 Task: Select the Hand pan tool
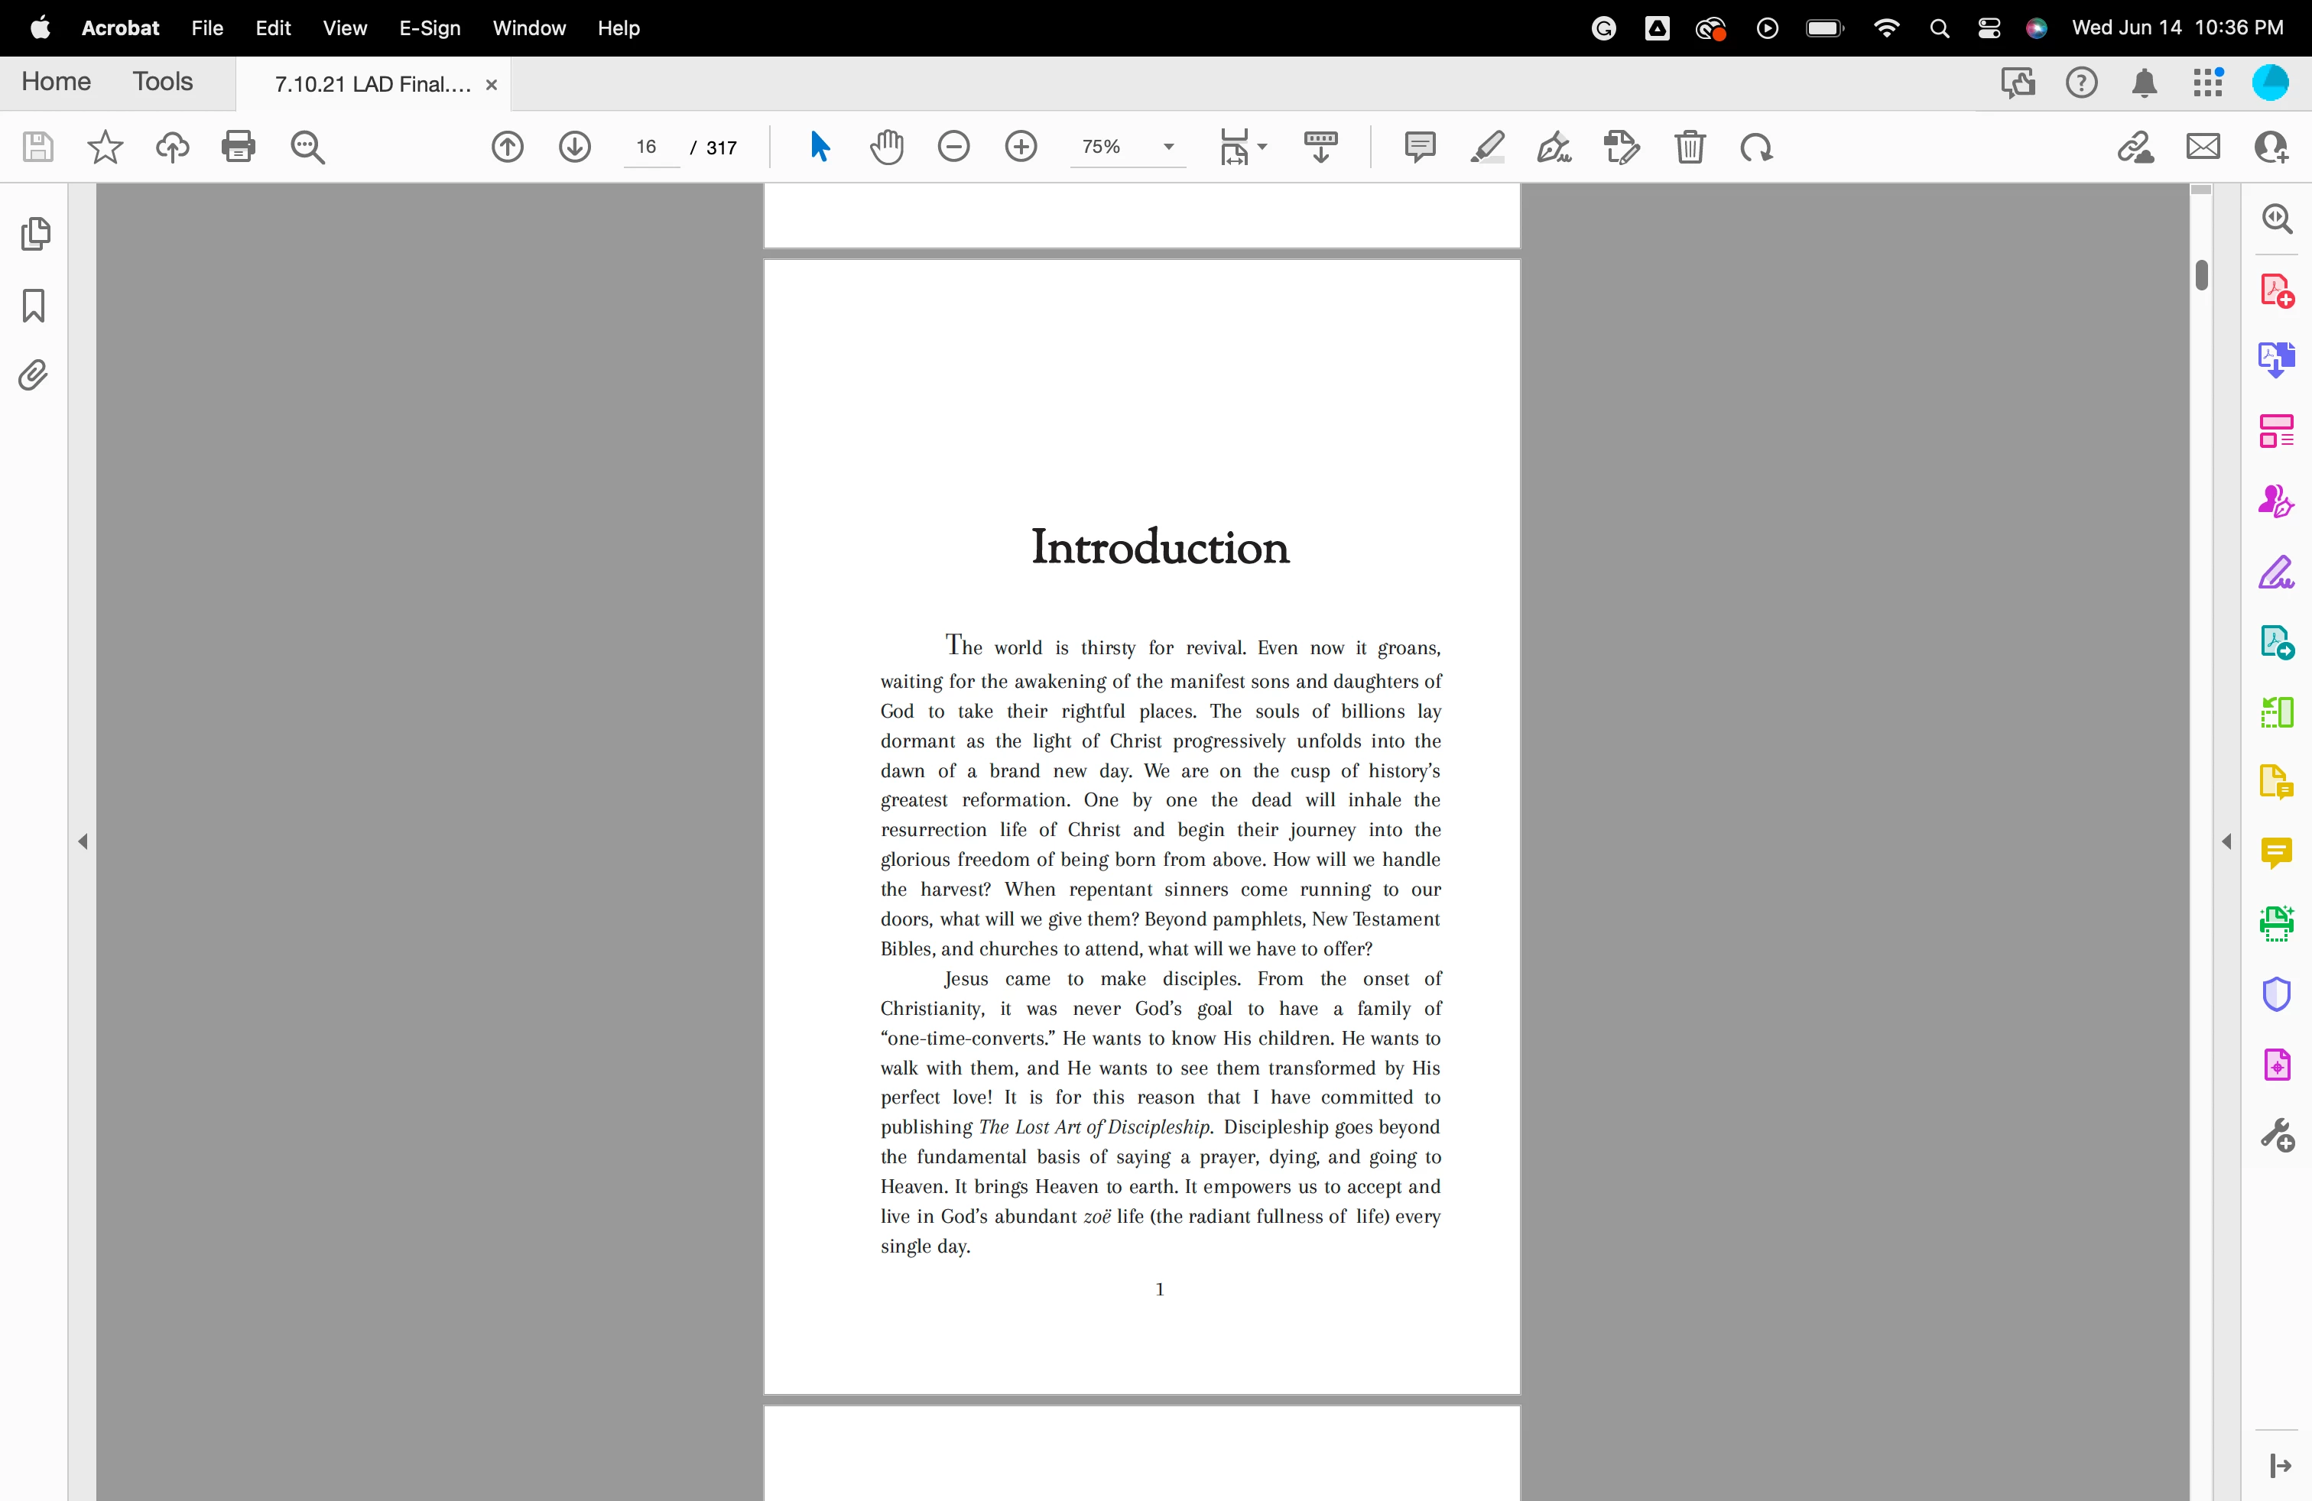click(x=886, y=148)
